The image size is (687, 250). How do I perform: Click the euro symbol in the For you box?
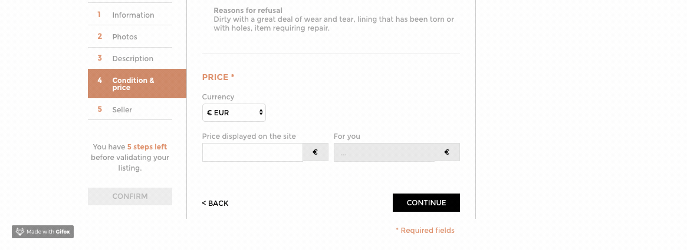(447, 152)
